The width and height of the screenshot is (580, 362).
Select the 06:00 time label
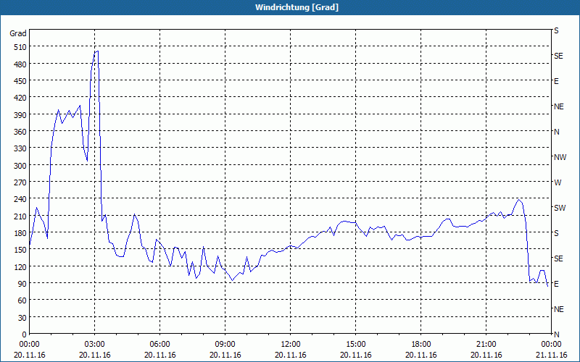point(159,345)
